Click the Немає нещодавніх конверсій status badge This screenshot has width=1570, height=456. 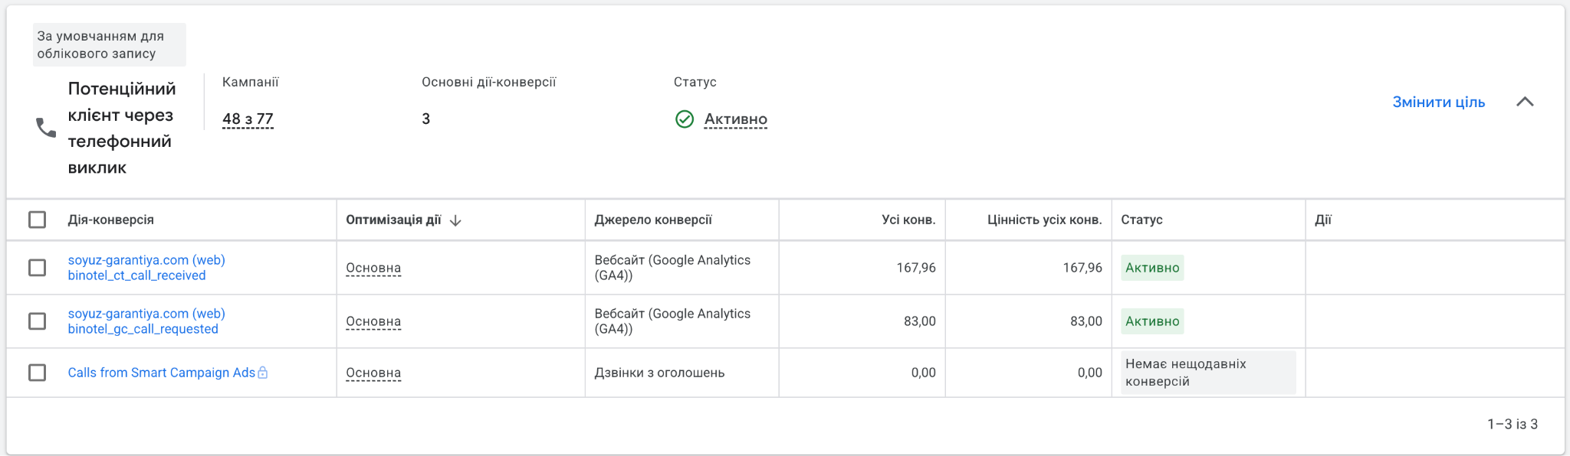click(1208, 373)
